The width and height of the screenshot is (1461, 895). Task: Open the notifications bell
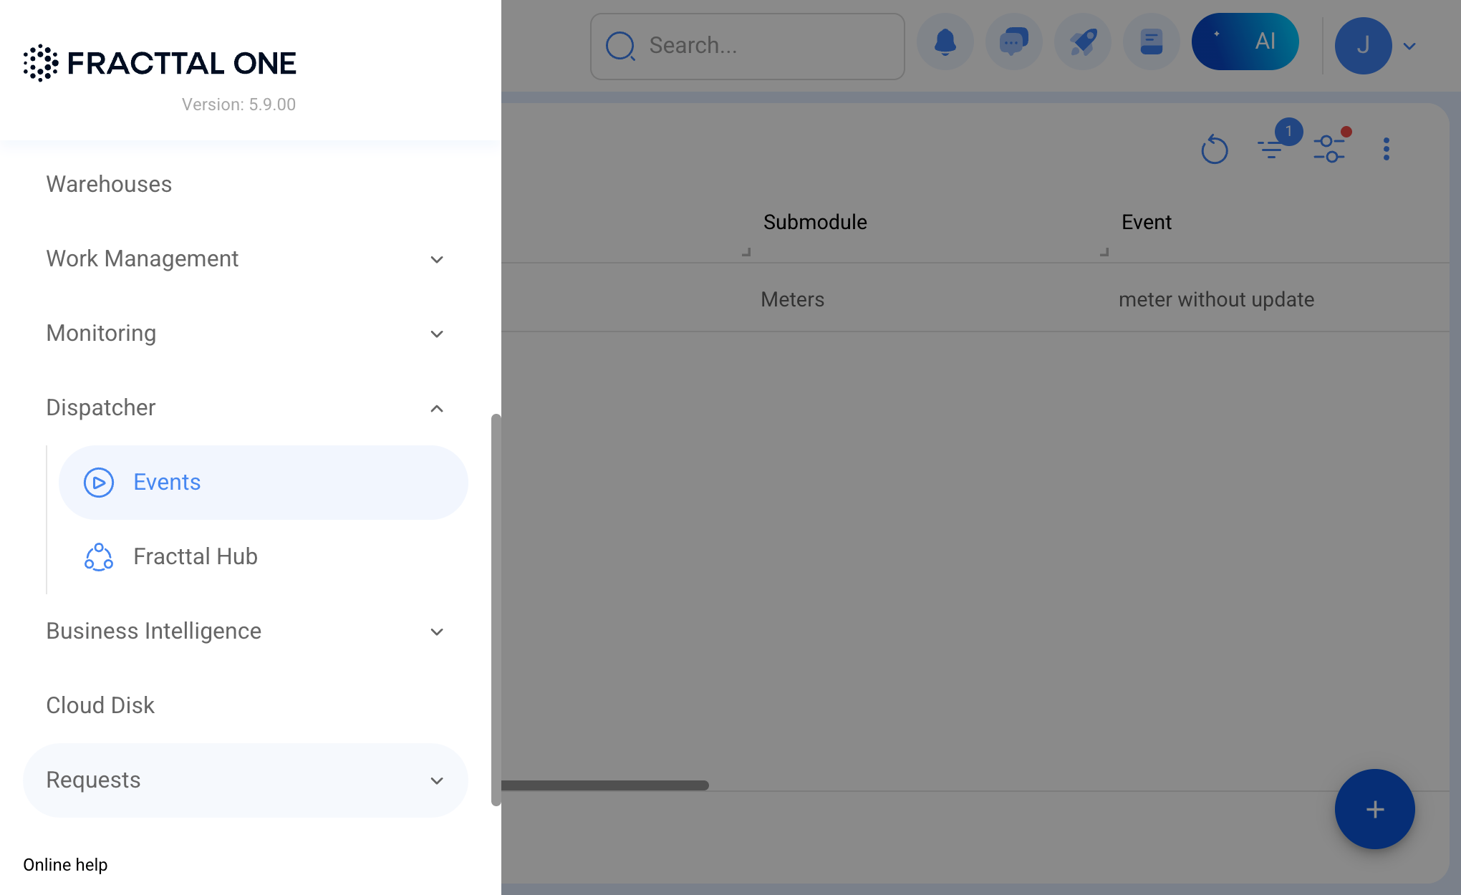tap(945, 42)
